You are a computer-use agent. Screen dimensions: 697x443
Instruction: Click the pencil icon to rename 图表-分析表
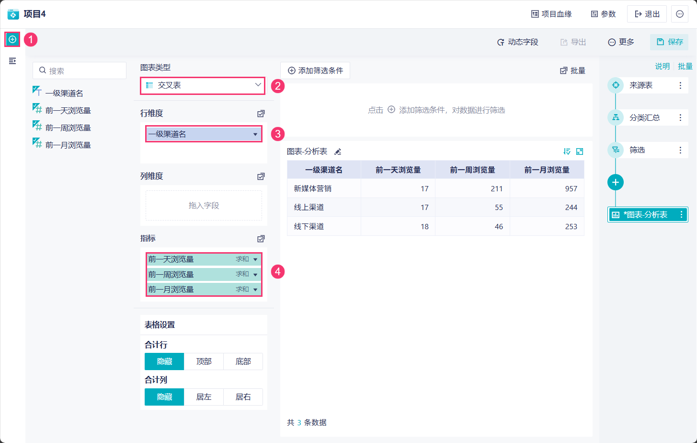pyautogui.click(x=338, y=152)
